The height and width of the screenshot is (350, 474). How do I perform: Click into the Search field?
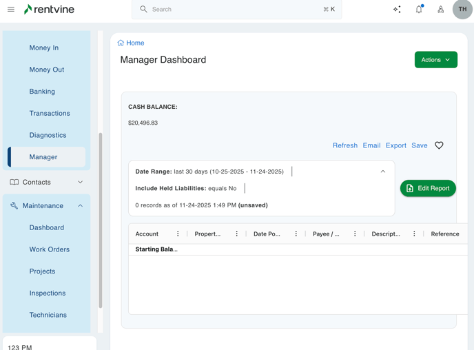(x=234, y=10)
